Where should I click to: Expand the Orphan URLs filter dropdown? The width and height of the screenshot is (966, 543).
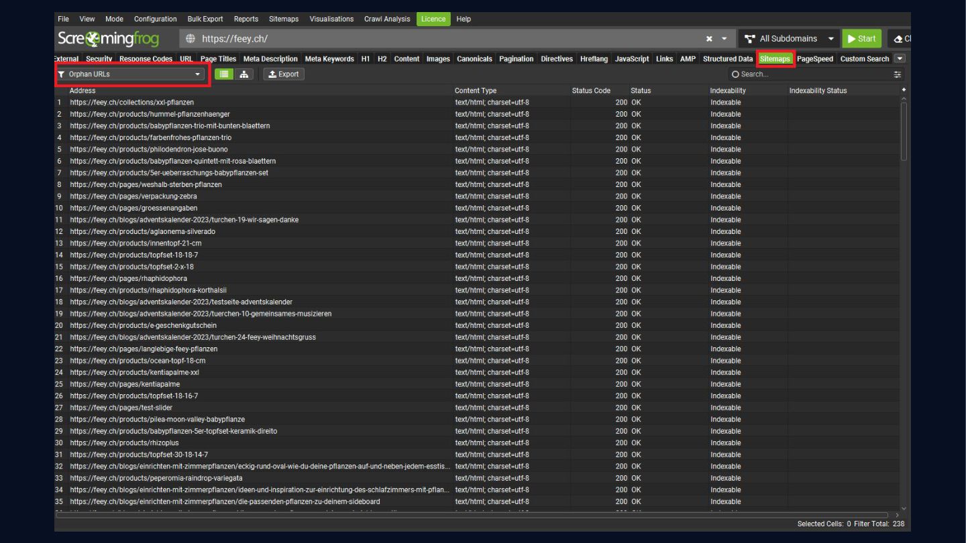coord(131,74)
